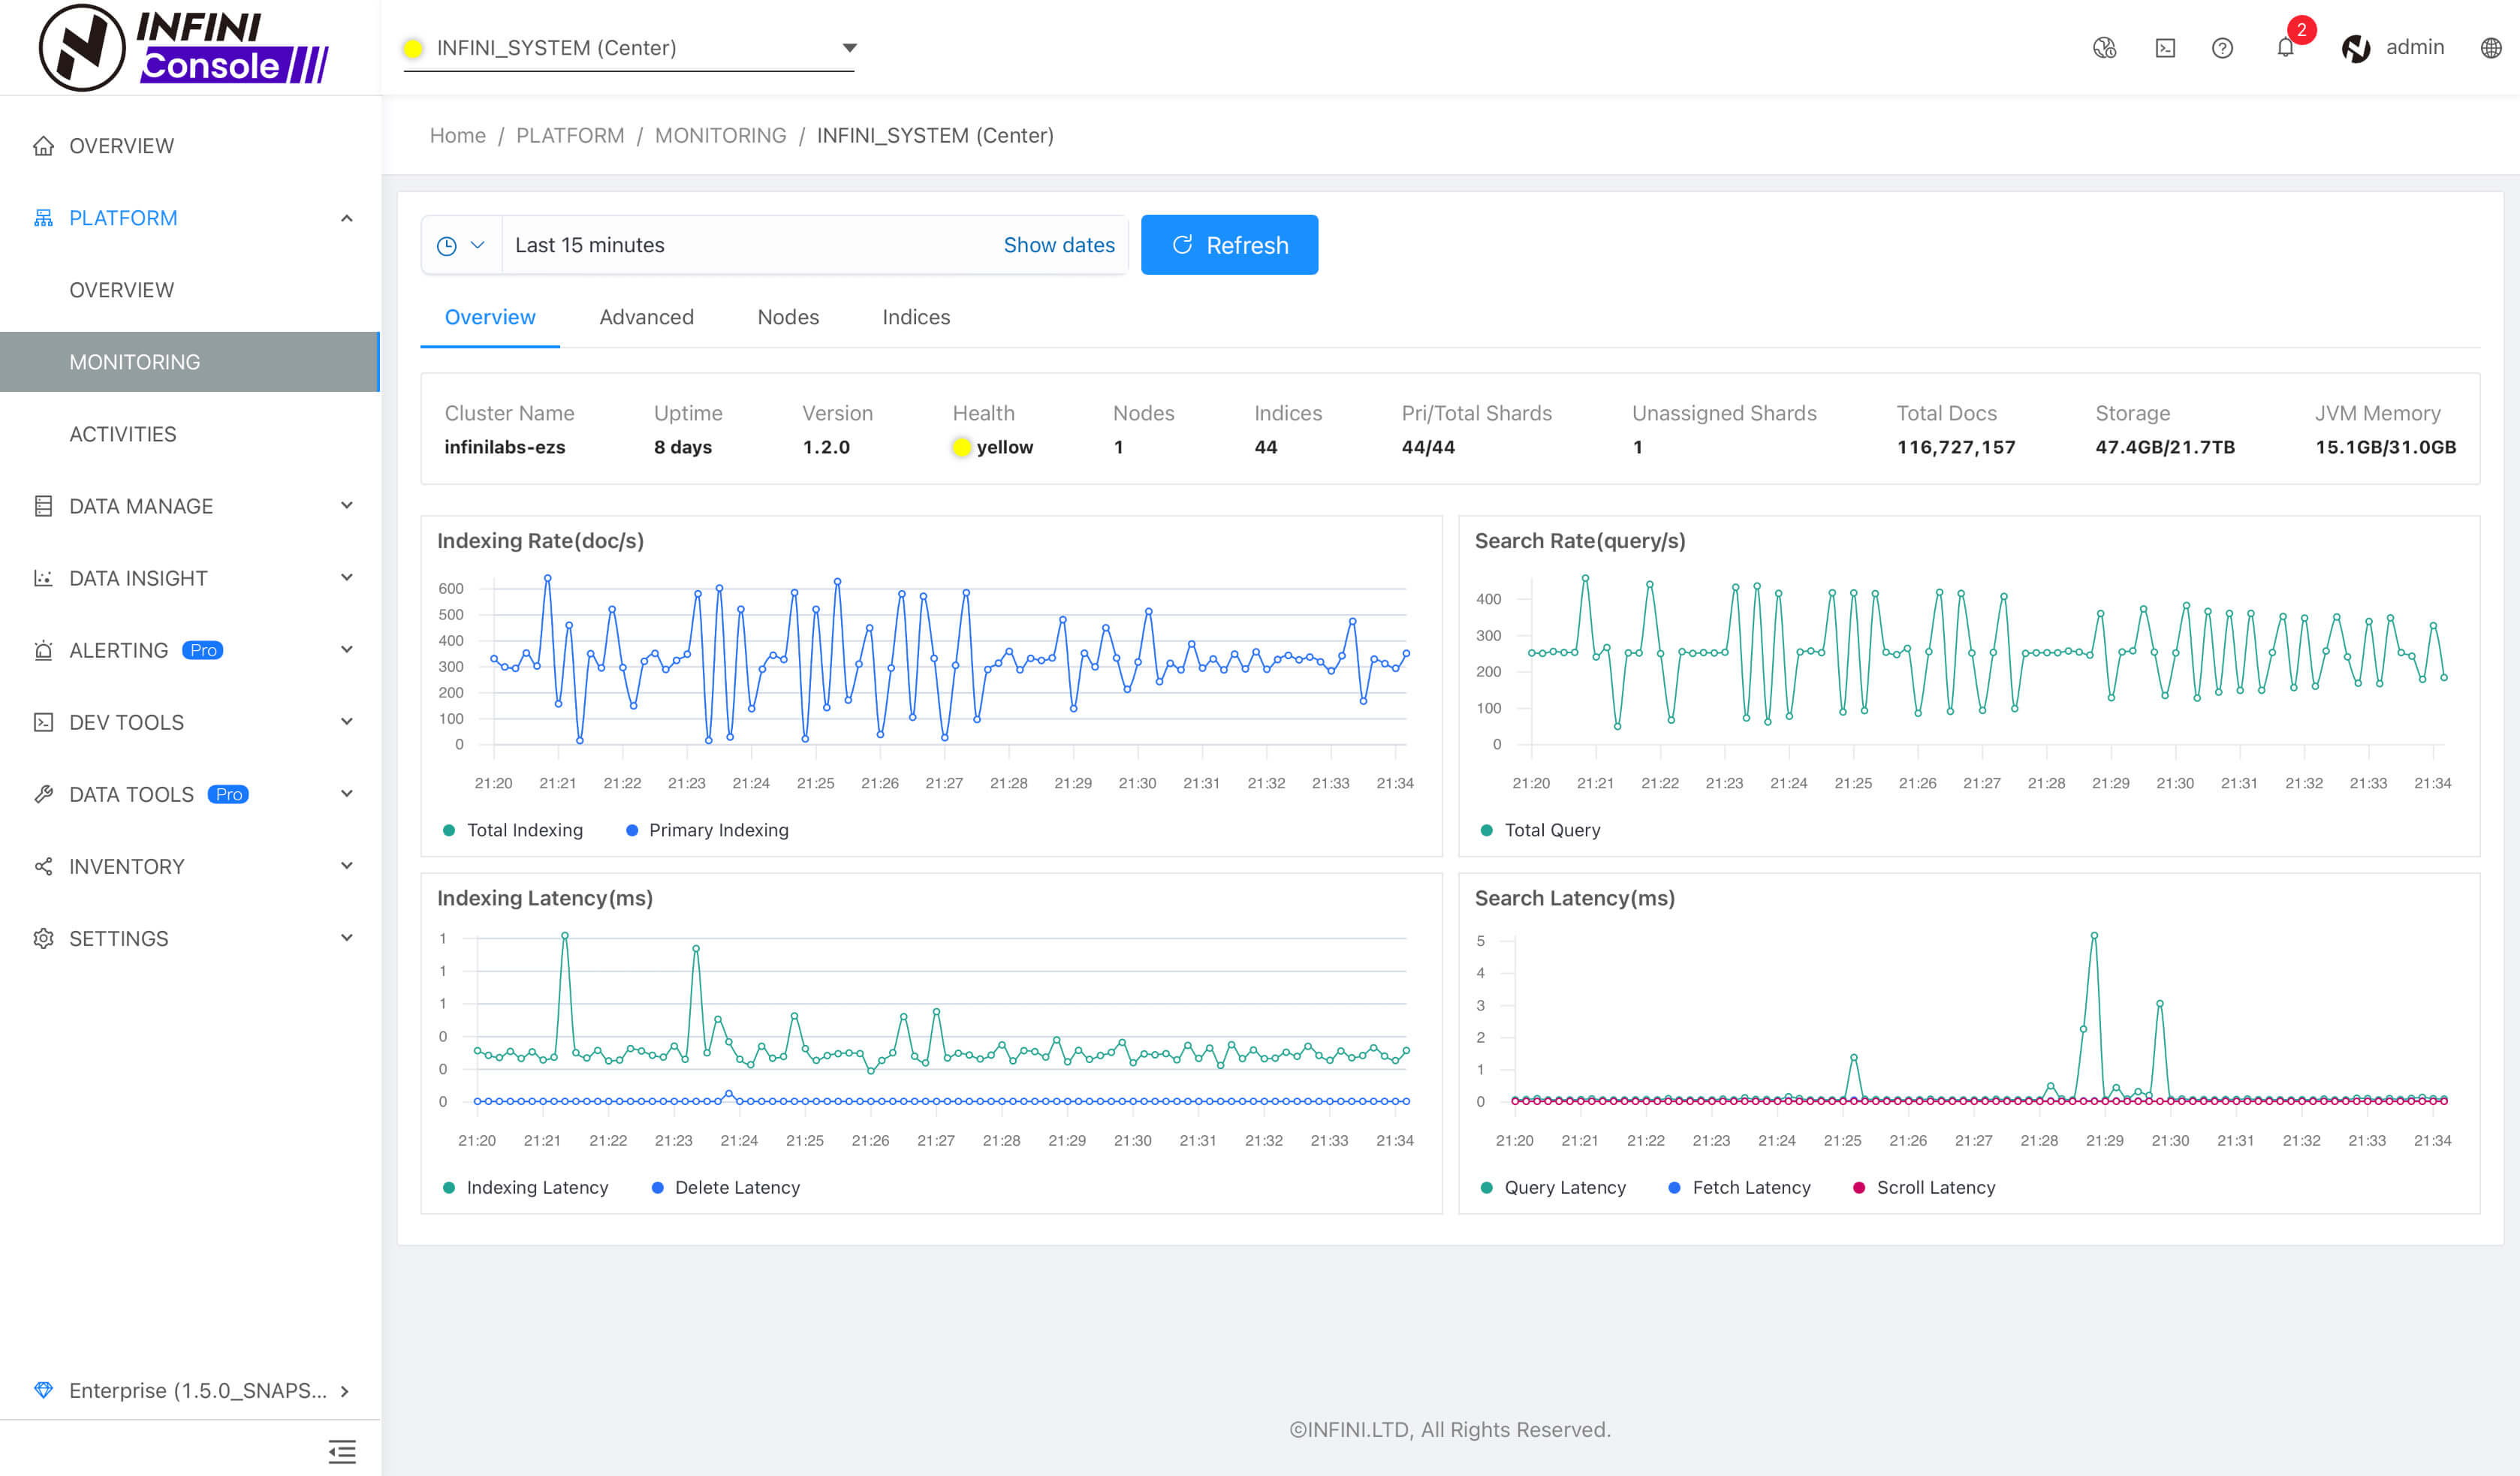This screenshot has width=2520, height=1476.
Task: Select the Advanced monitoring tab
Action: click(645, 316)
